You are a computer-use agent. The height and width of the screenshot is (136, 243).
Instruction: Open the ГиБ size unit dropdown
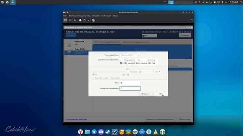pos(158,72)
